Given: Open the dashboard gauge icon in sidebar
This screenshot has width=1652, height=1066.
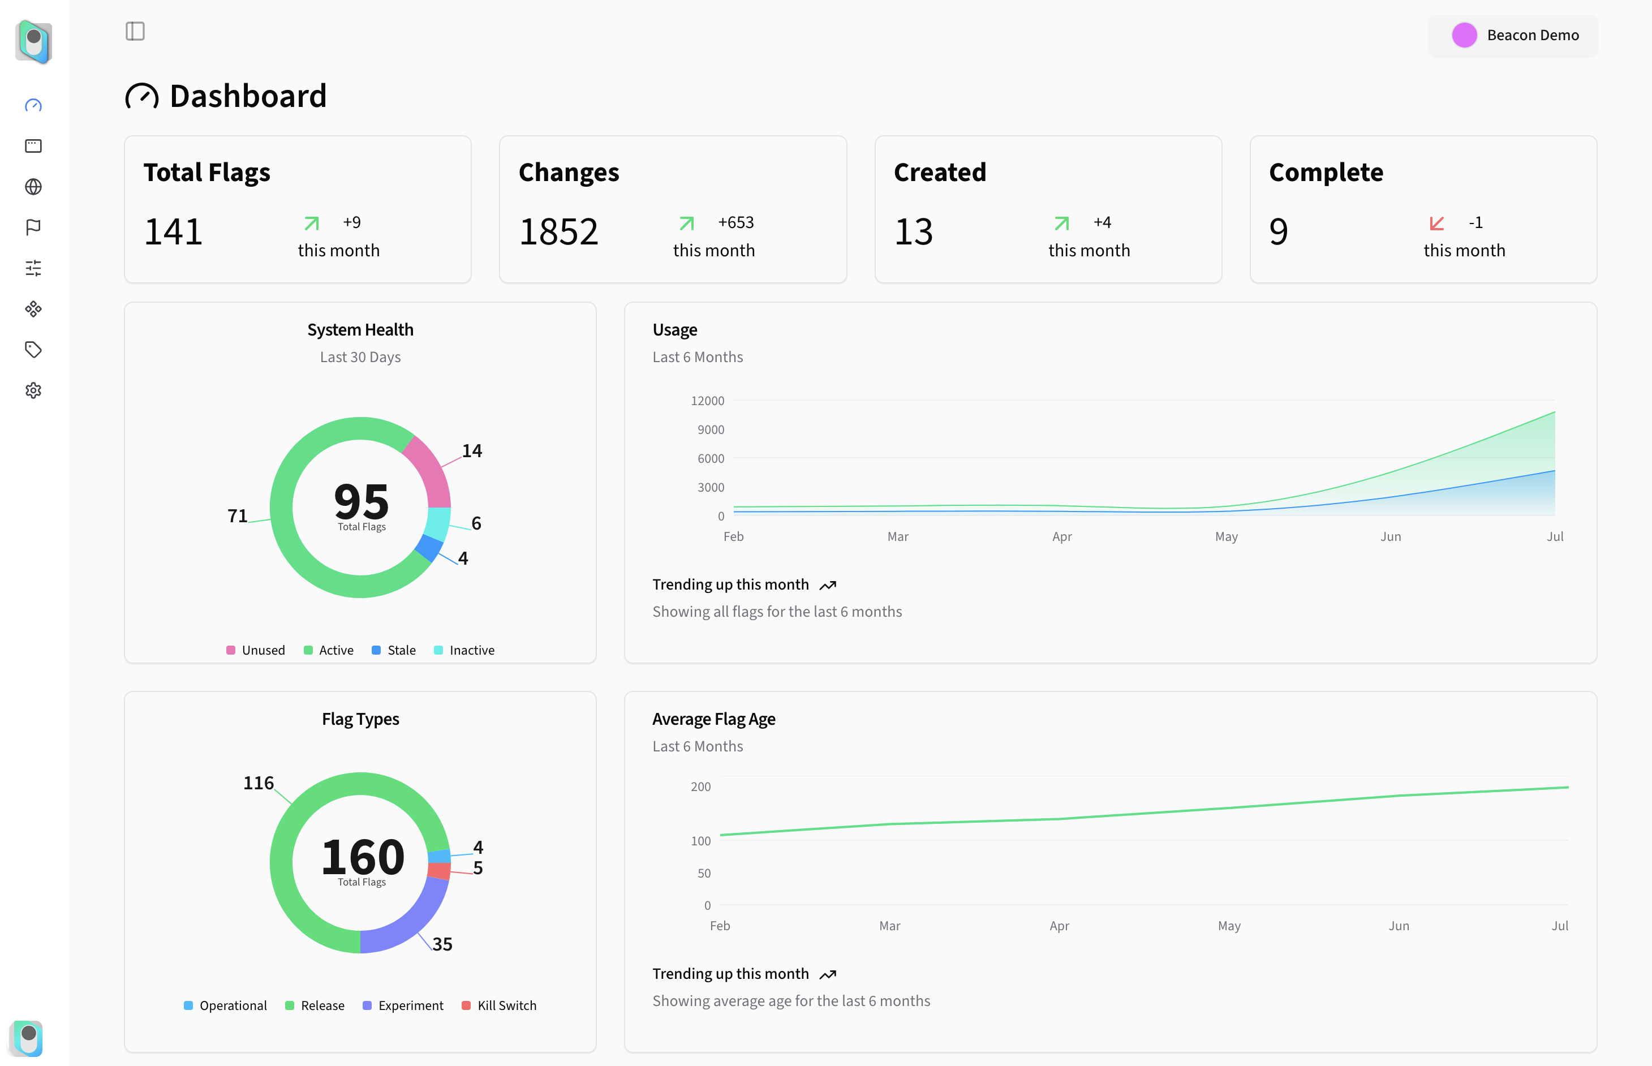Looking at the screenshot, I should [33, 105].
